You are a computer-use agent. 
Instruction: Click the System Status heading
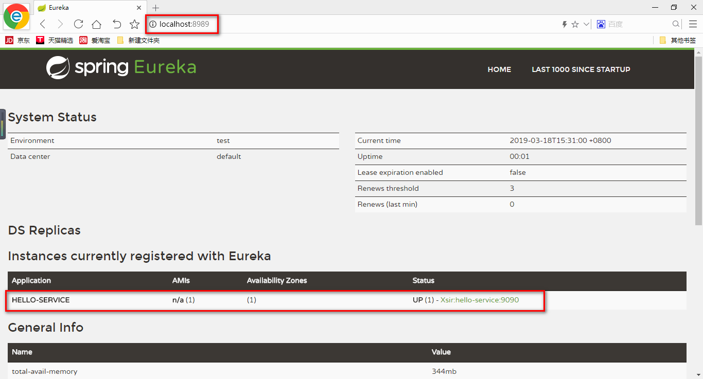coord(52,117)
